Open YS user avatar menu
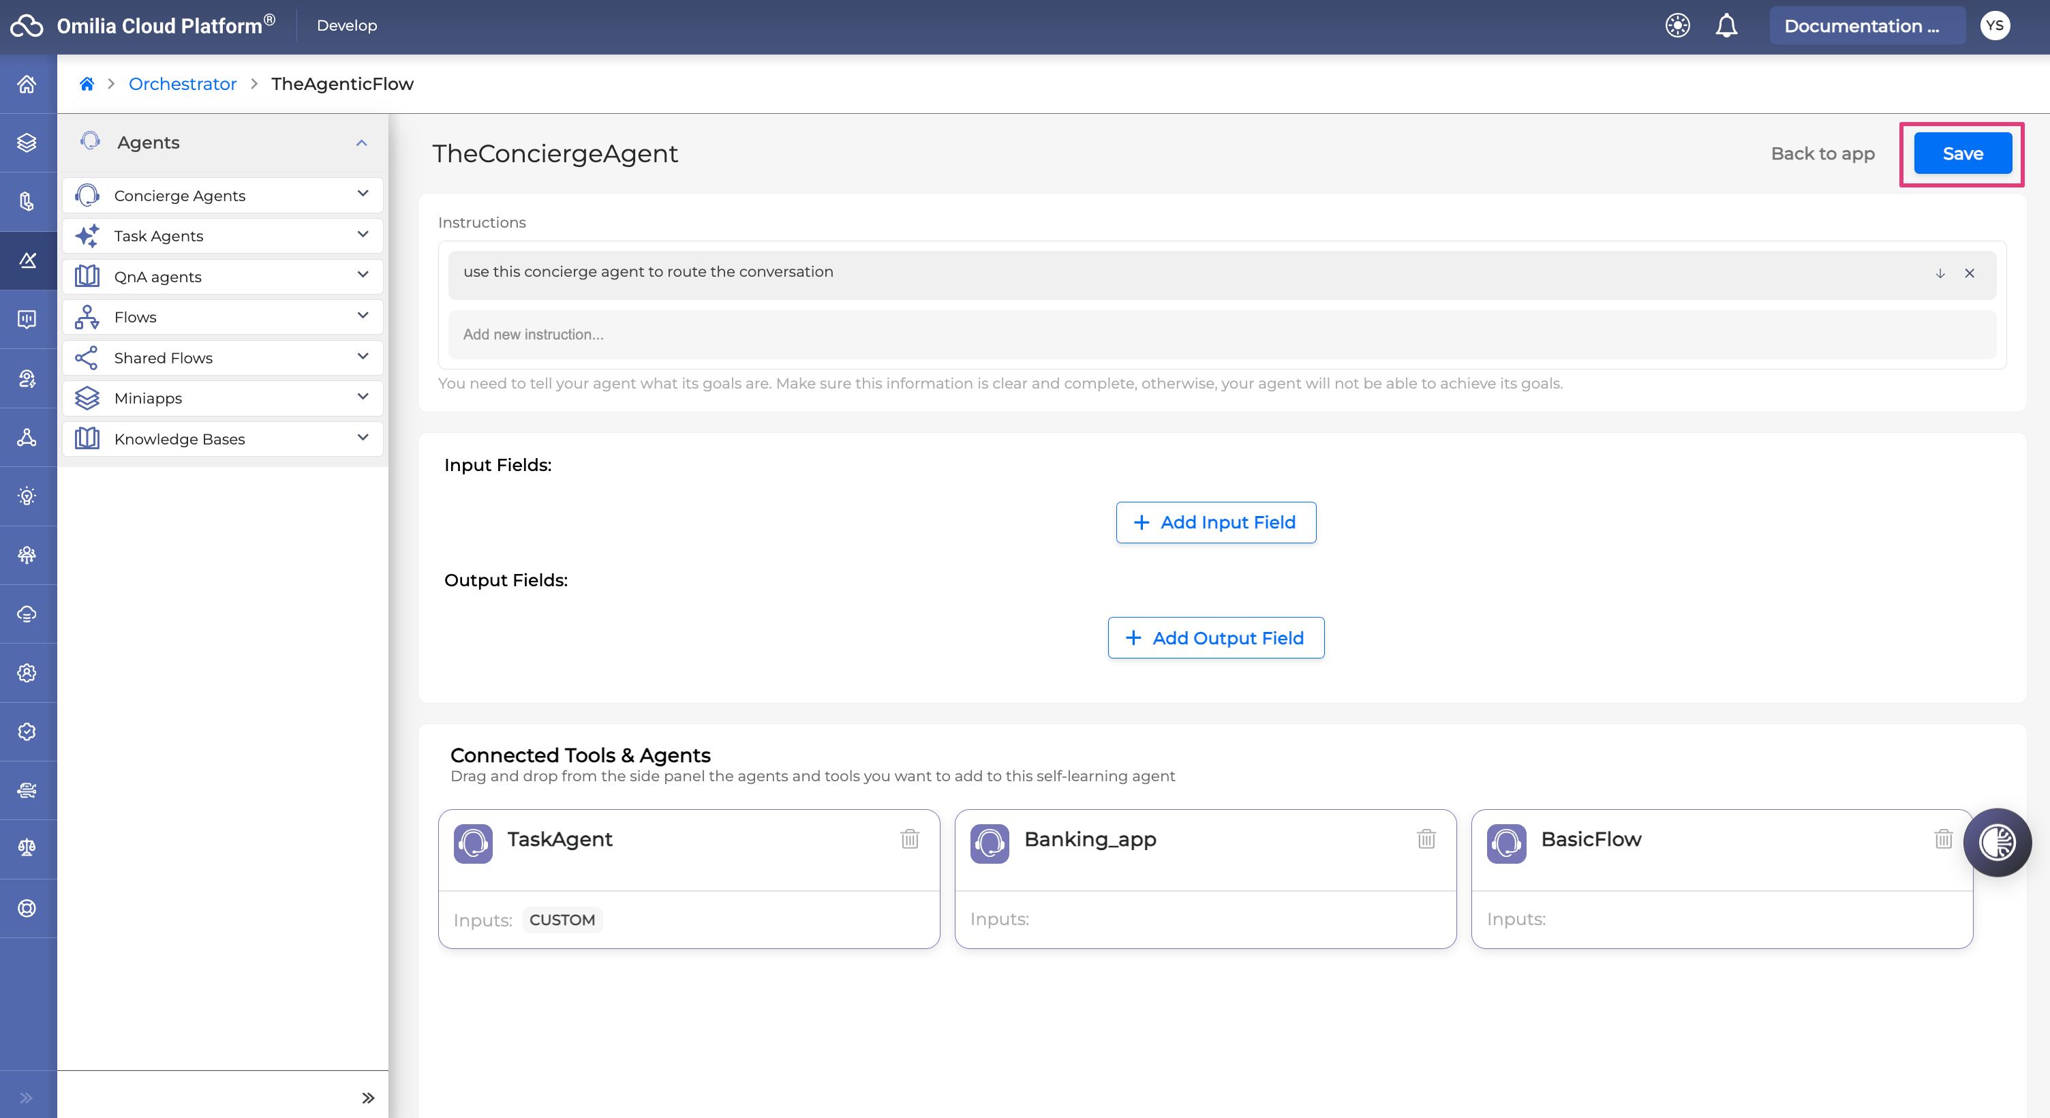 (x=1994, y=25)
